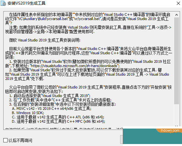The height and width of the screenshot is (146, 182).
Task: Click the line 'D. 适用于最新 v142 生成工具的 C++ MFC'
Action: (59, 121)
